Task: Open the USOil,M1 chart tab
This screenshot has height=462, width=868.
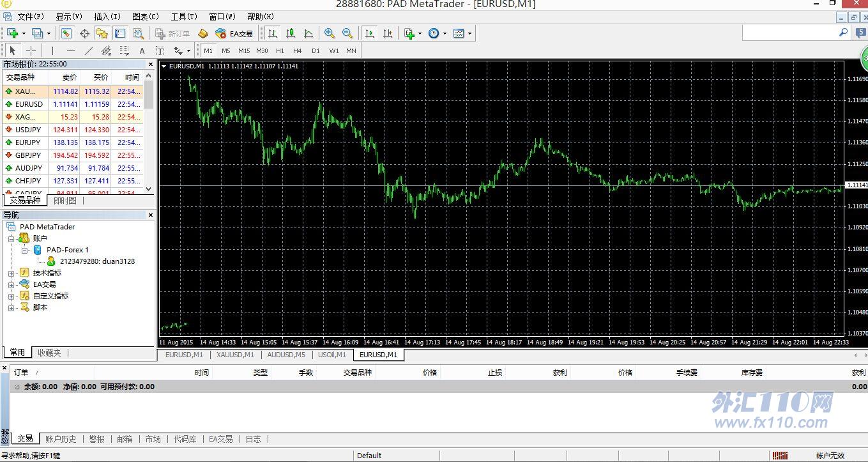Action: pos(331,355)
